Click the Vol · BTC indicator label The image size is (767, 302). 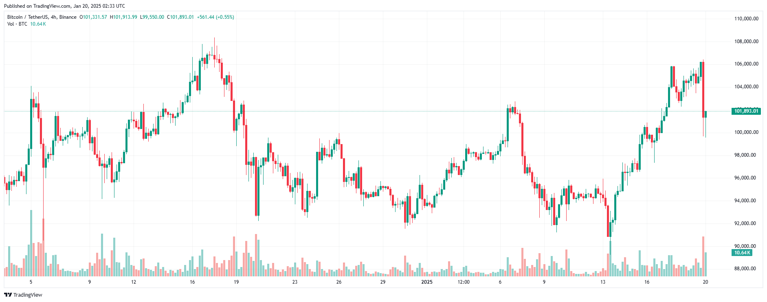pos(17,24)
